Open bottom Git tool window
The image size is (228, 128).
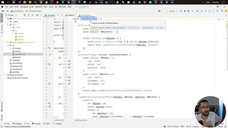coord(27,124)
